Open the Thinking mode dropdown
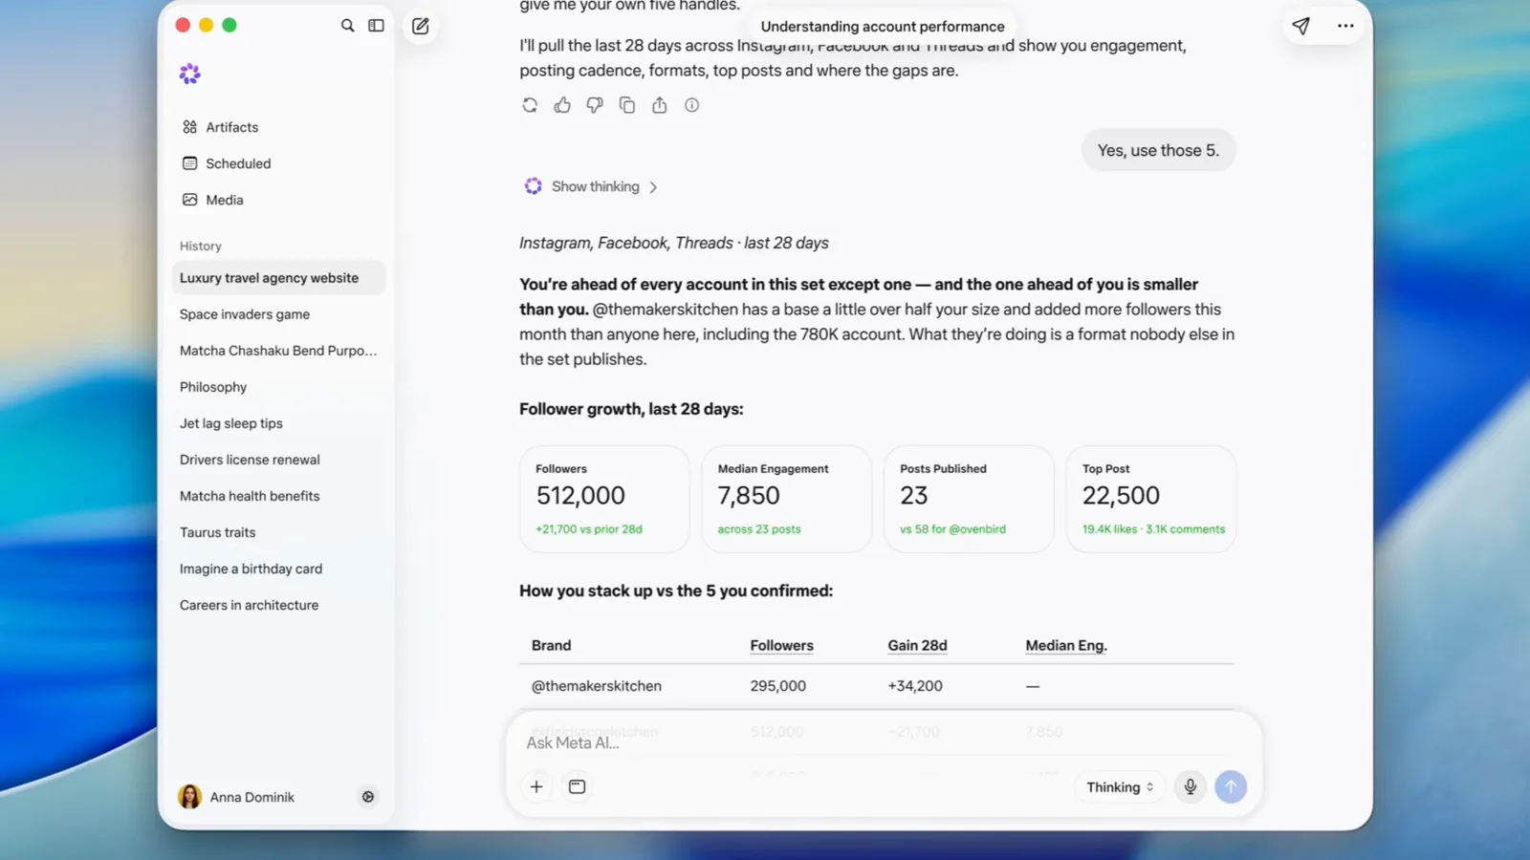Viewport: 1530px width, 860px height. [1120, 787]
